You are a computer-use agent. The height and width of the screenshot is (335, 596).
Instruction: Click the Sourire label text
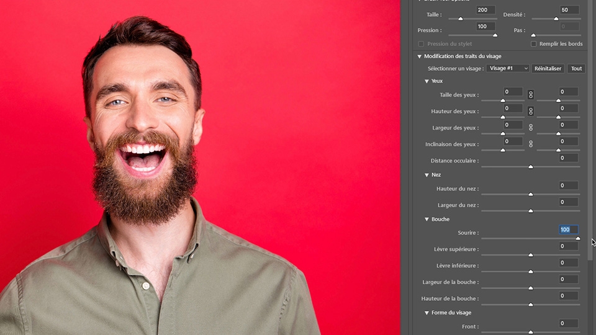[468, 233]
